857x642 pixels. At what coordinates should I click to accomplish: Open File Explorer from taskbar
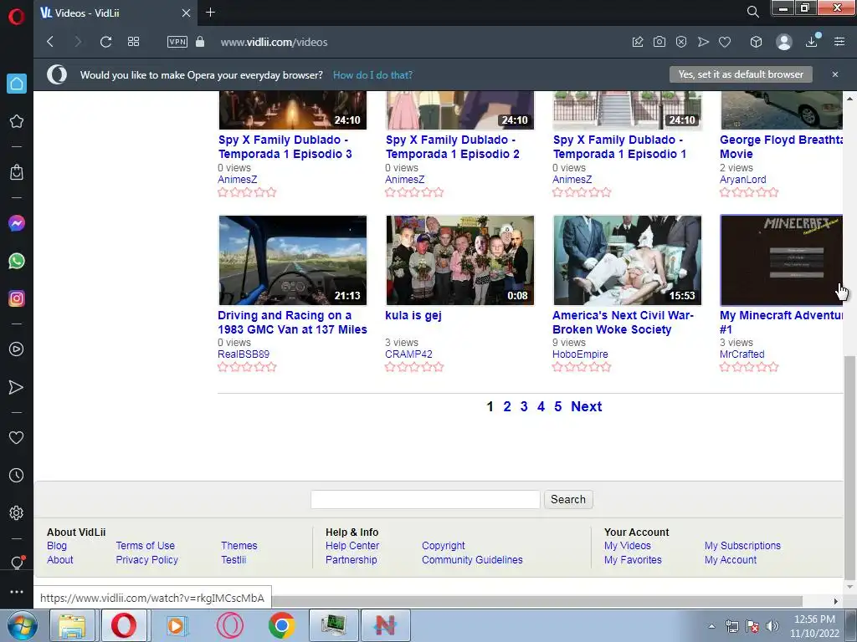click(72, 625)
